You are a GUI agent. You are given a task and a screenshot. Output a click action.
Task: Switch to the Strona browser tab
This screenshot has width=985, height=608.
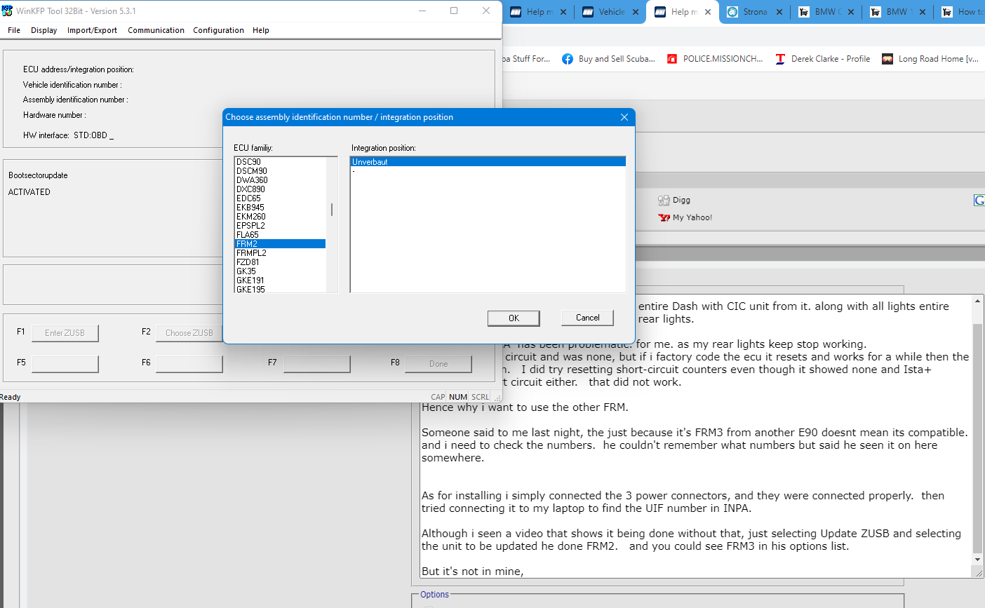click(x=755, y=12)
